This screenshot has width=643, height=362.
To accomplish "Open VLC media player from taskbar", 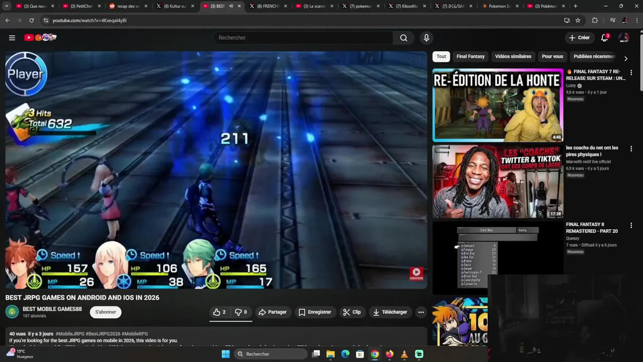I will 404,354.
